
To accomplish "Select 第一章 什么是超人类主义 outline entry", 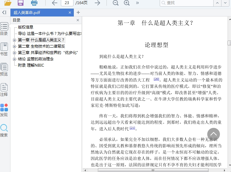I will [x=41, y=40].
